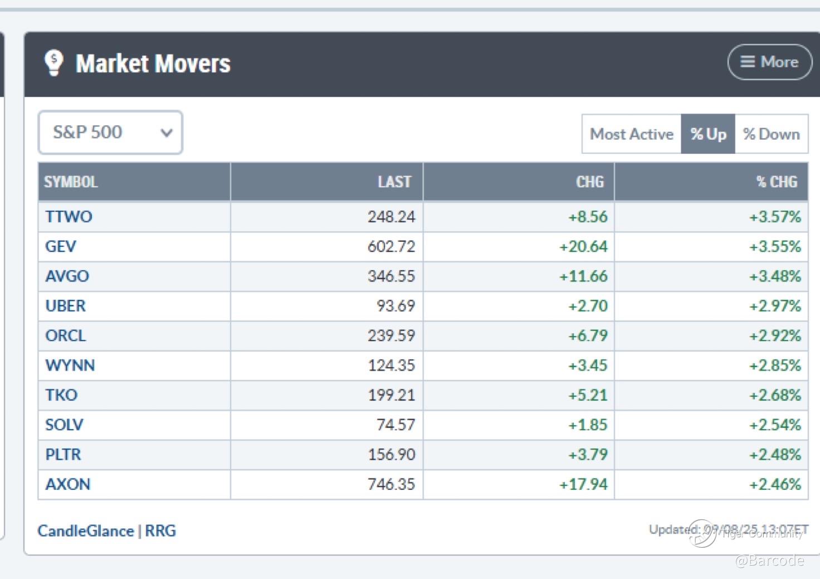Click the AVGO stock symbol
This screenshot has height=579, width=820.
(x=67, y=276)
